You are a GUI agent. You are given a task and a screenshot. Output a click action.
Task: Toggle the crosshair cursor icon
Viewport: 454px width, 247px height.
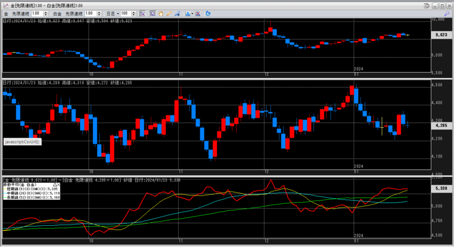click(x=143, y=14)
